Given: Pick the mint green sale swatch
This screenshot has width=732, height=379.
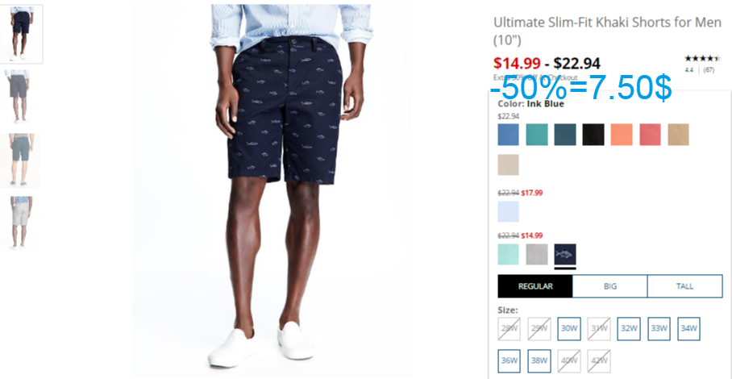Looking at the screenshot, I should 508,254.
